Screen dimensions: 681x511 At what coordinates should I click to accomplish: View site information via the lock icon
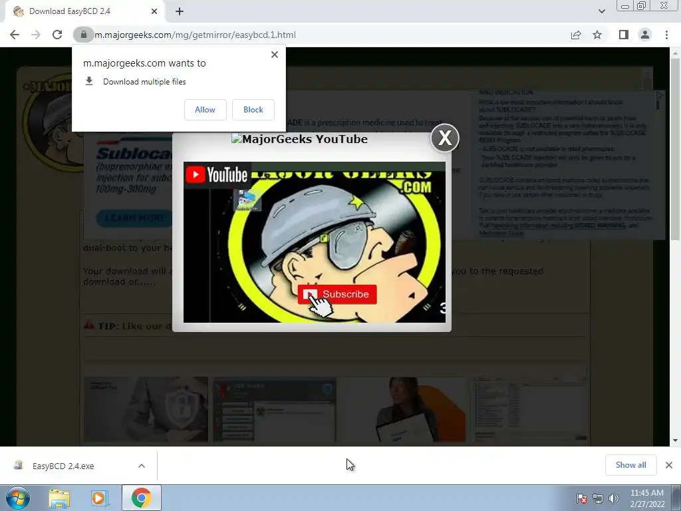(x=83, y=35)
